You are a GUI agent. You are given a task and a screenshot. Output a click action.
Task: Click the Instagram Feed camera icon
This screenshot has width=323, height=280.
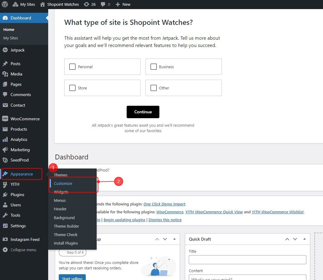click(5, 239)
